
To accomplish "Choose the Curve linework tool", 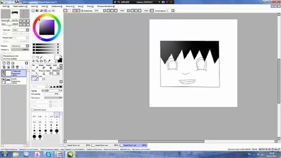I will 35,78.
